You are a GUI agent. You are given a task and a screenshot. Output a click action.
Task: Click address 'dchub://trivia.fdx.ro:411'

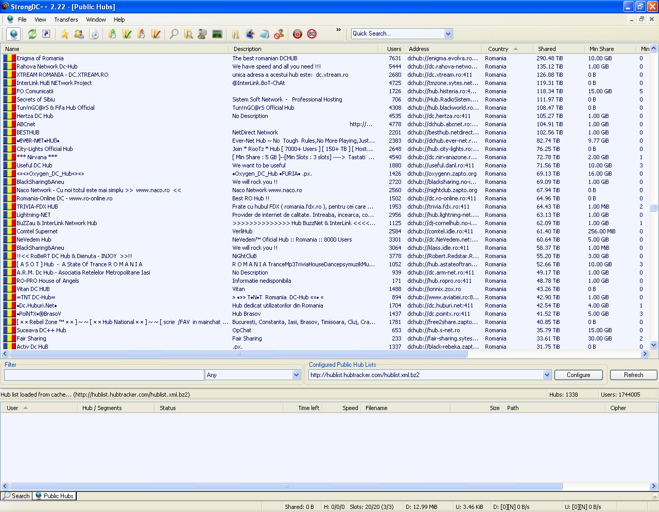[x=438, y=207]
